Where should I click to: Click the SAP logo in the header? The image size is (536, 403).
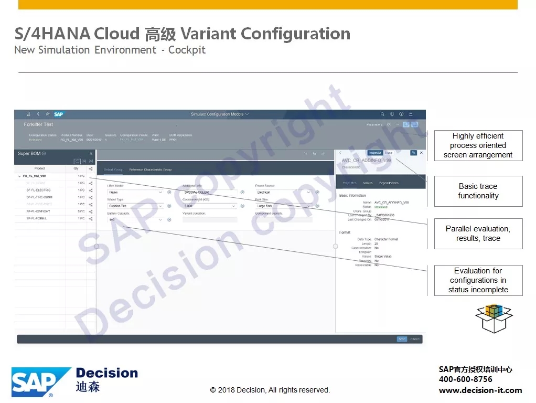pos(58,114)
